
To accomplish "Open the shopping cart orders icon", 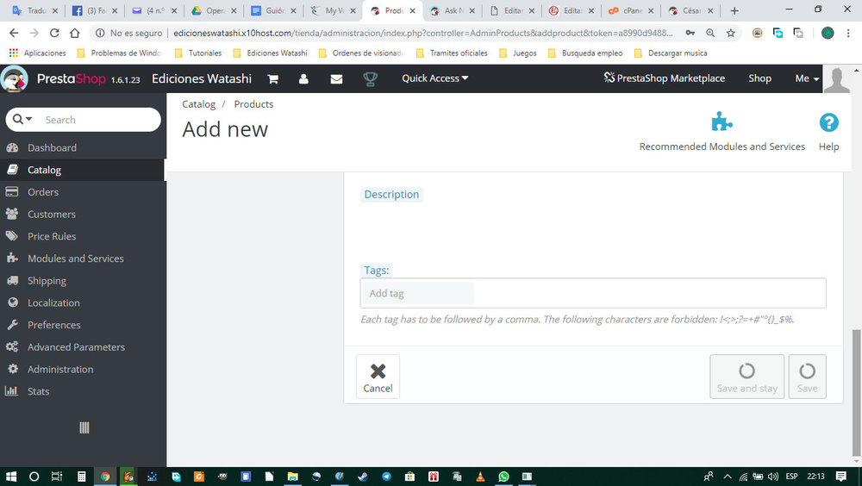I will [272, 78].
